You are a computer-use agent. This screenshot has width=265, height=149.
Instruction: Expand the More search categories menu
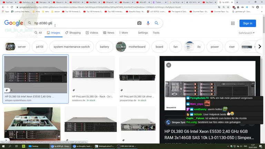click(123, 33)
